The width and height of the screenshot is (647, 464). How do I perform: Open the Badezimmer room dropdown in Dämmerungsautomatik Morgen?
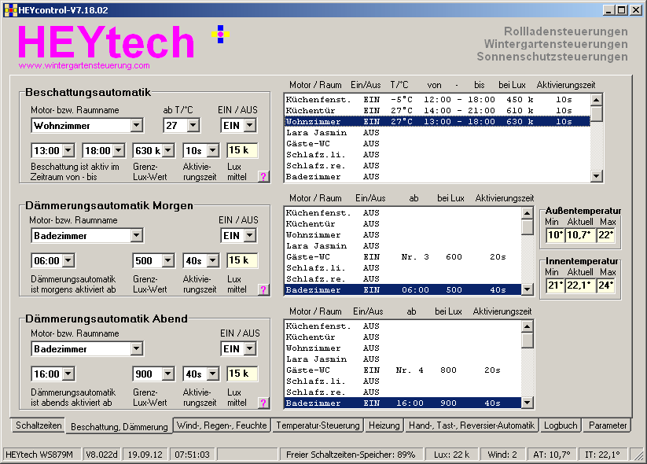pos(137,236)
